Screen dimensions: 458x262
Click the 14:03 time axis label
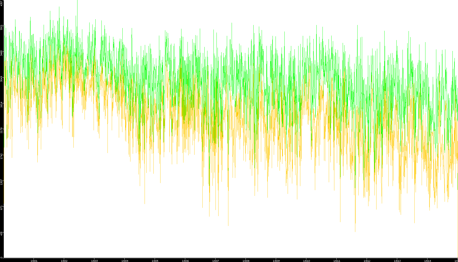click(x=94, y=261)
